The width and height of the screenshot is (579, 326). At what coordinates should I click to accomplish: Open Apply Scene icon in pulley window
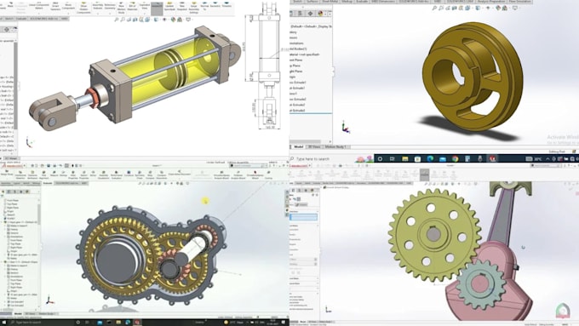[x=505, y=8]
